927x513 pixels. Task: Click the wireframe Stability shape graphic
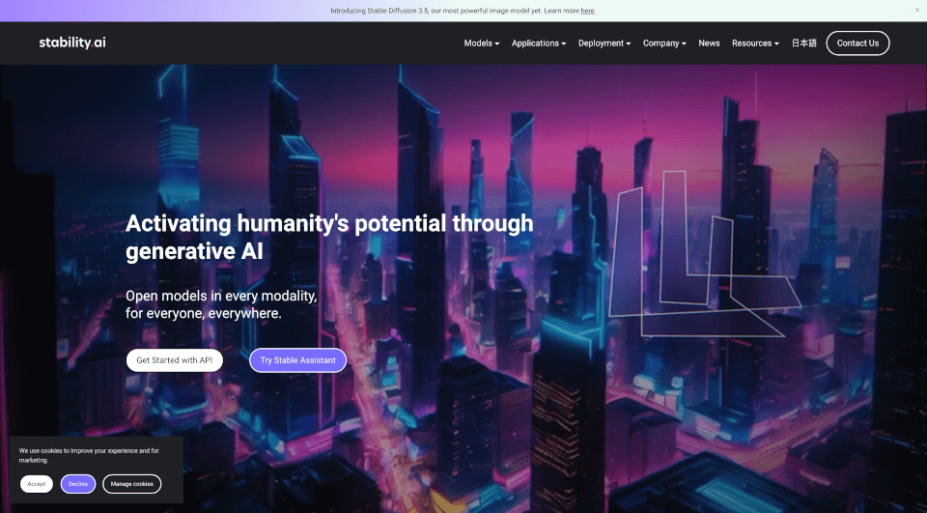click(705, 254)
